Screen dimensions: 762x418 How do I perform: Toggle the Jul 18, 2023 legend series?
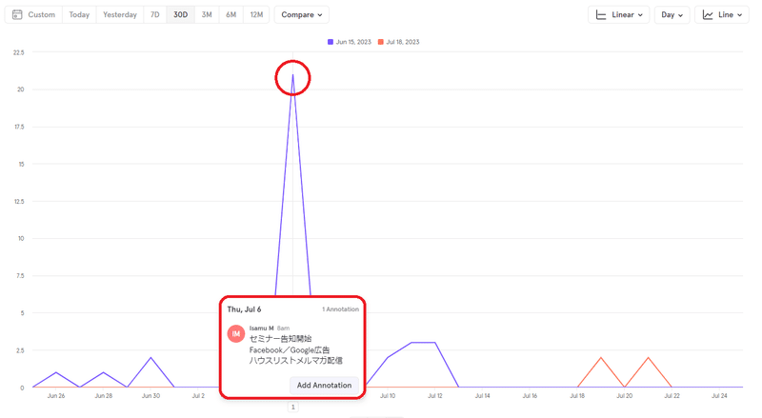[x=398, y=42]
